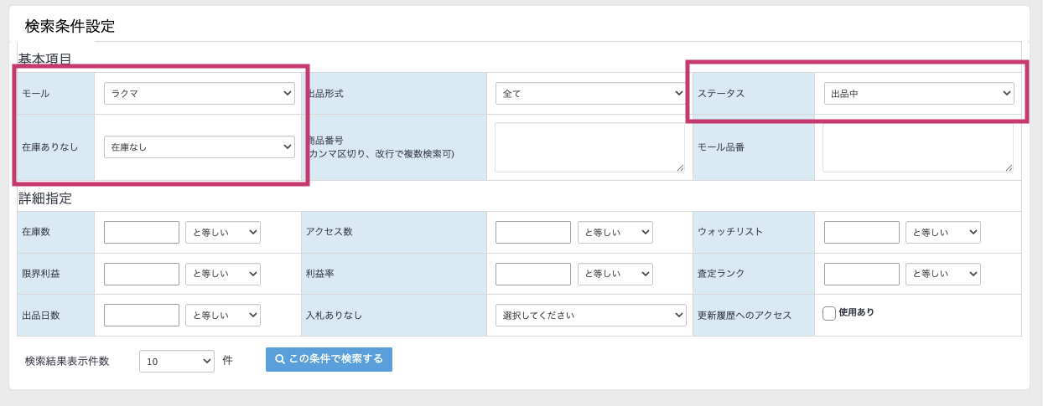The image size is (1043, 406).
Task: Open the 在庫数 comparison operator dropdown
Action: [222, 232]
